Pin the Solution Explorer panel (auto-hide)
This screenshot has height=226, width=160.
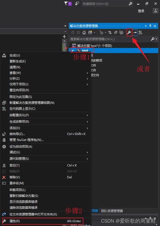tap(150, 26)
